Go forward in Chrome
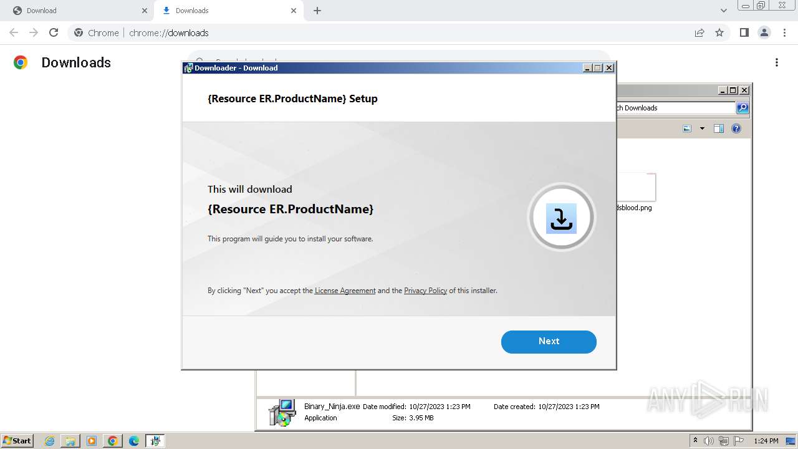The height and width of the screenshot is (449, 798). [34, 32]
